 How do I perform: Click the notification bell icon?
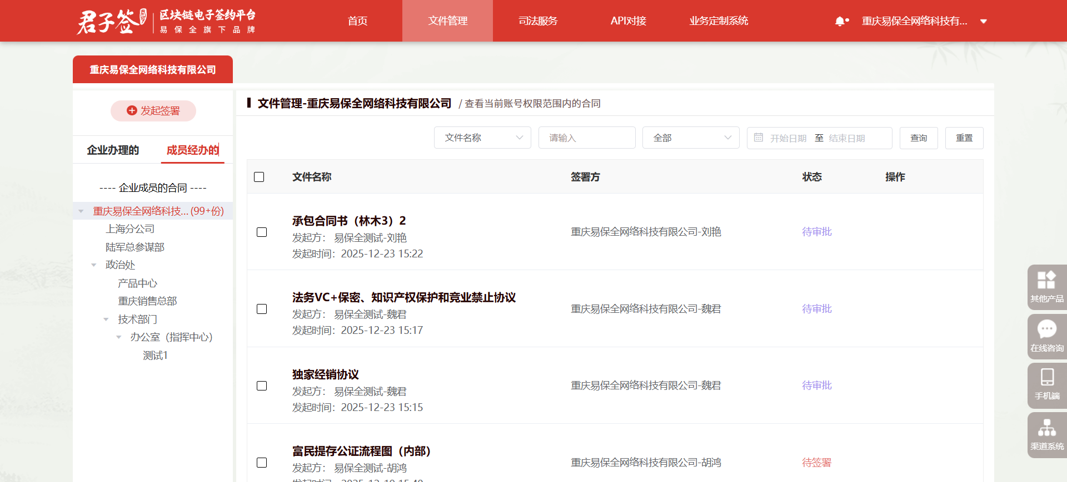pyautogui.click(x=840, y=21)
